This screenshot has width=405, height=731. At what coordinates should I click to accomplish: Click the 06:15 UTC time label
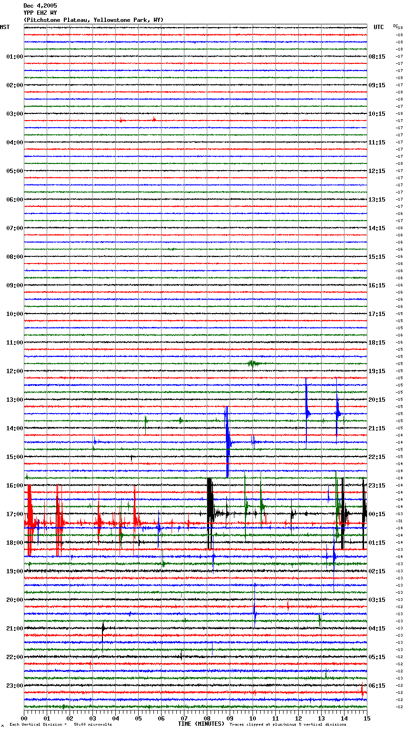(377, 686)
